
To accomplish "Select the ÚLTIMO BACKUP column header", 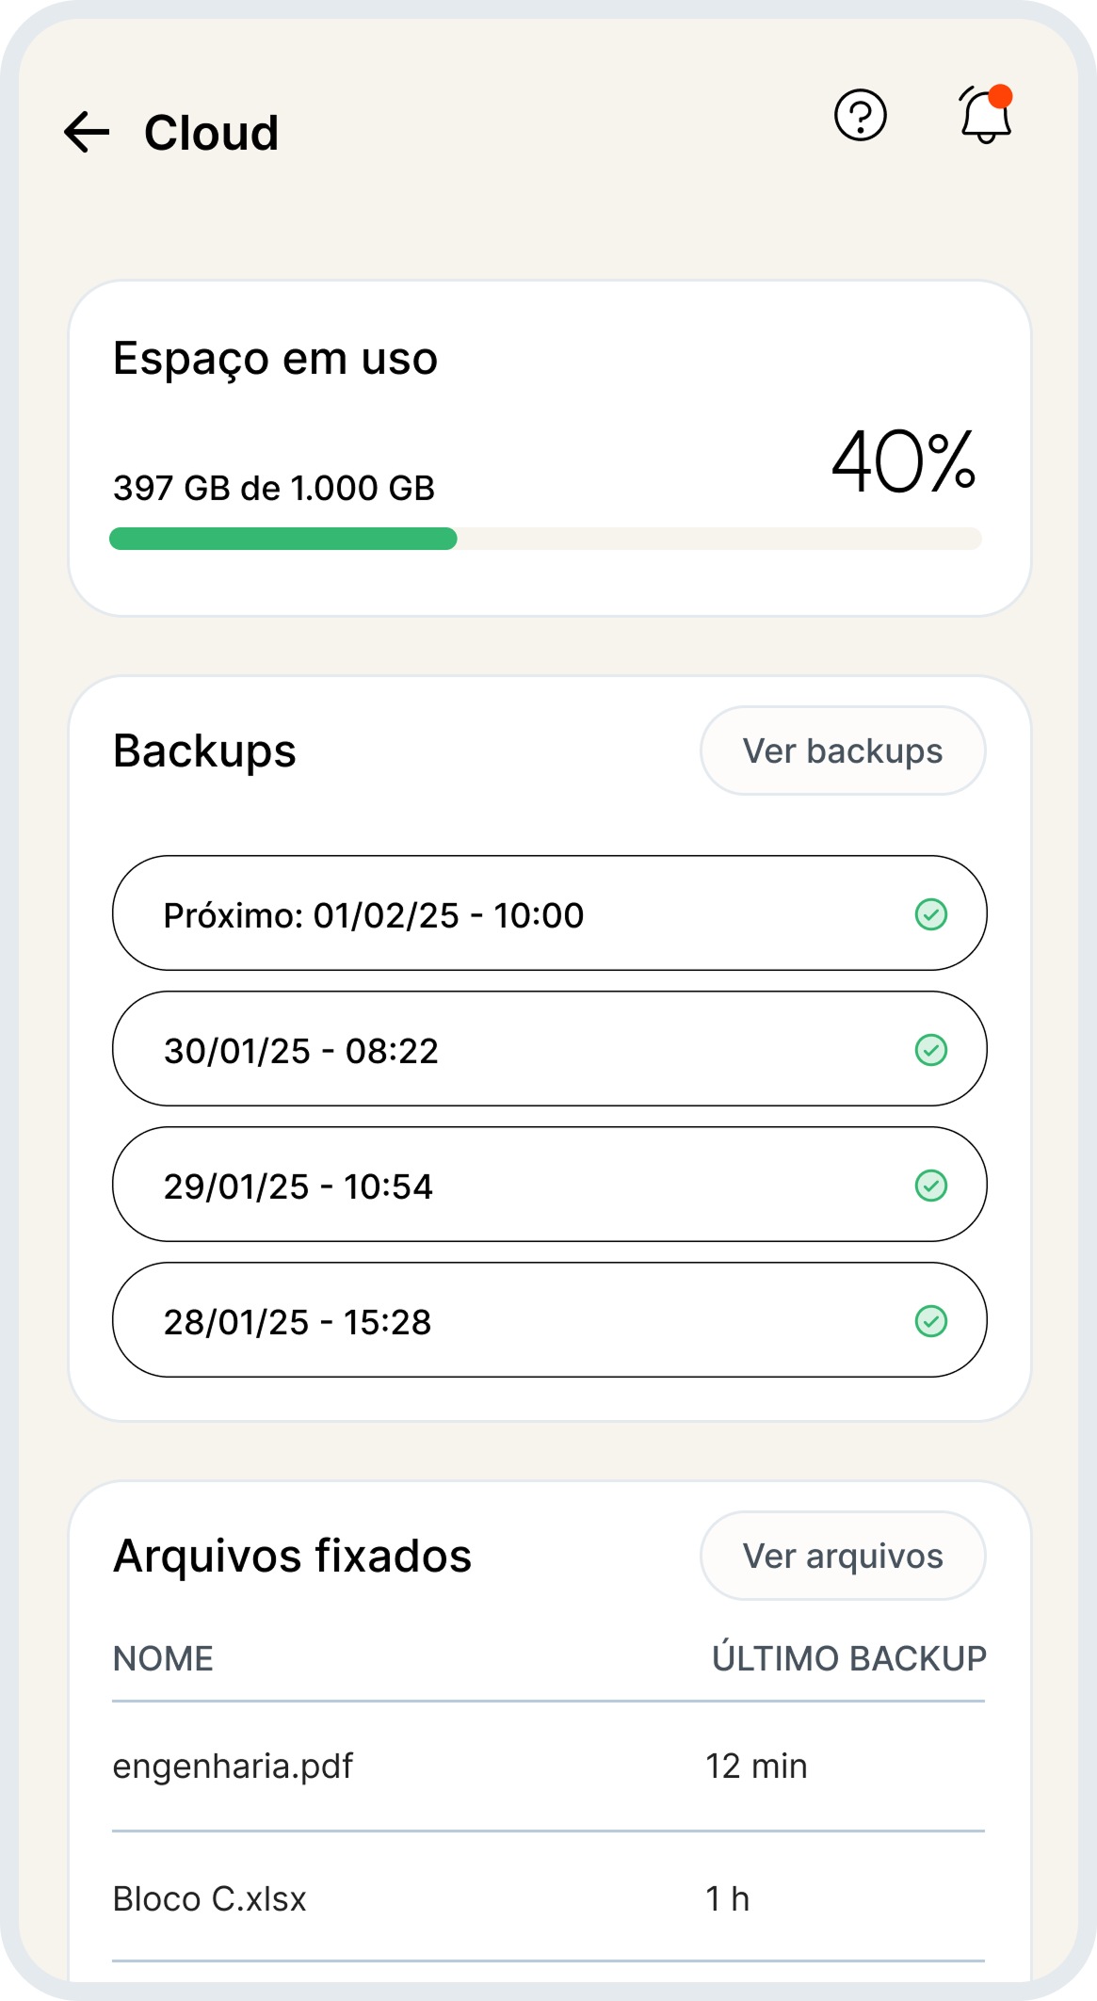I will pyautogui.click(x=847, y=1658).
